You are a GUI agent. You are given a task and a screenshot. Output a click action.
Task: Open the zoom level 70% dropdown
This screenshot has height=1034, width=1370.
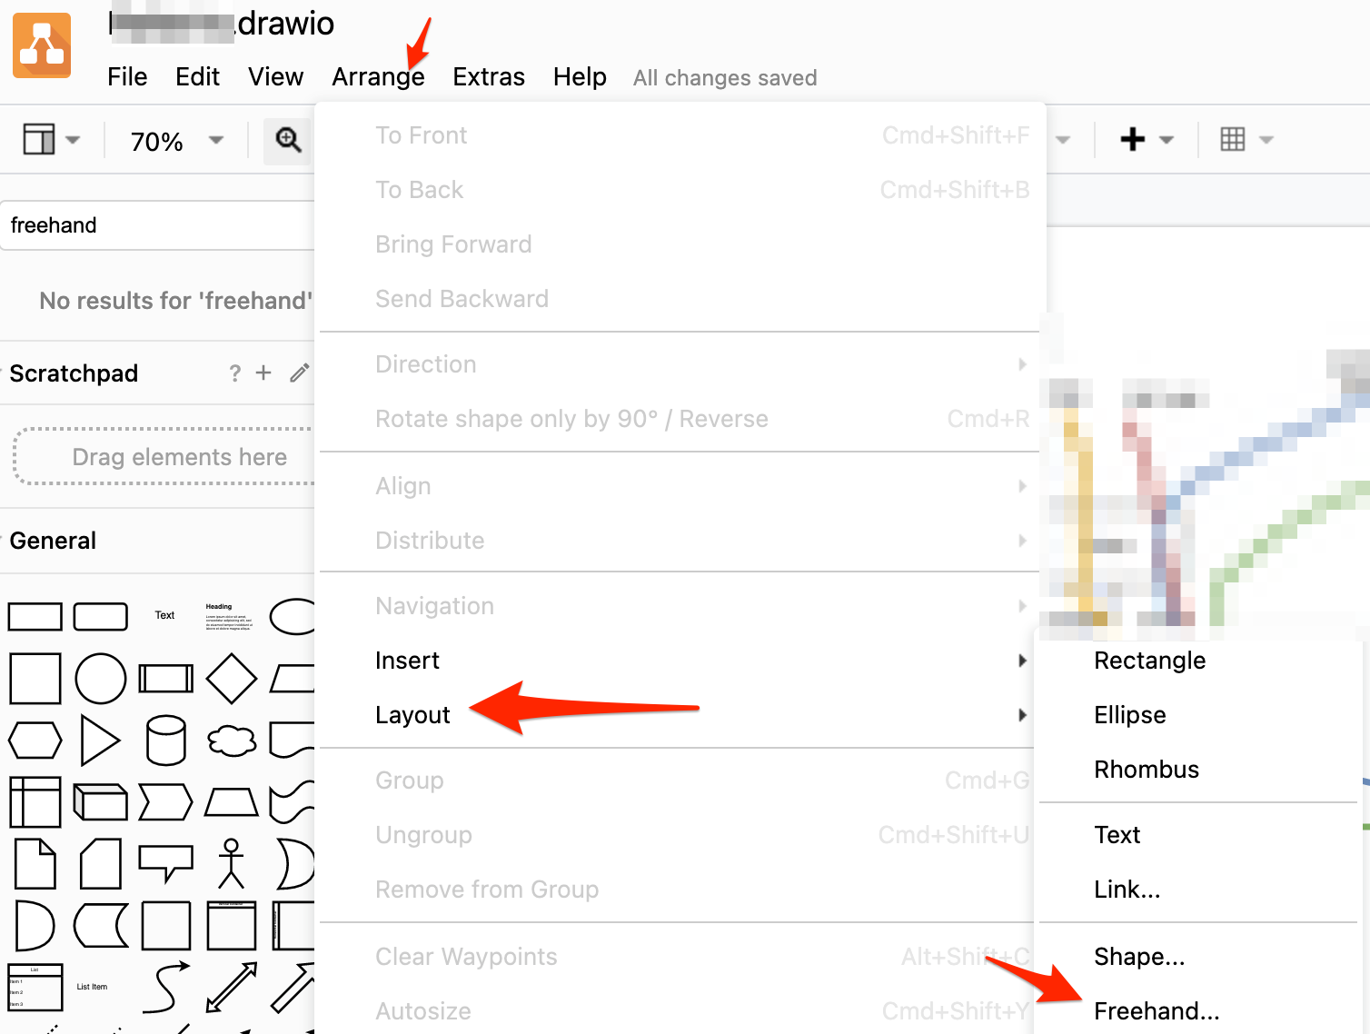tap(175, 141)
